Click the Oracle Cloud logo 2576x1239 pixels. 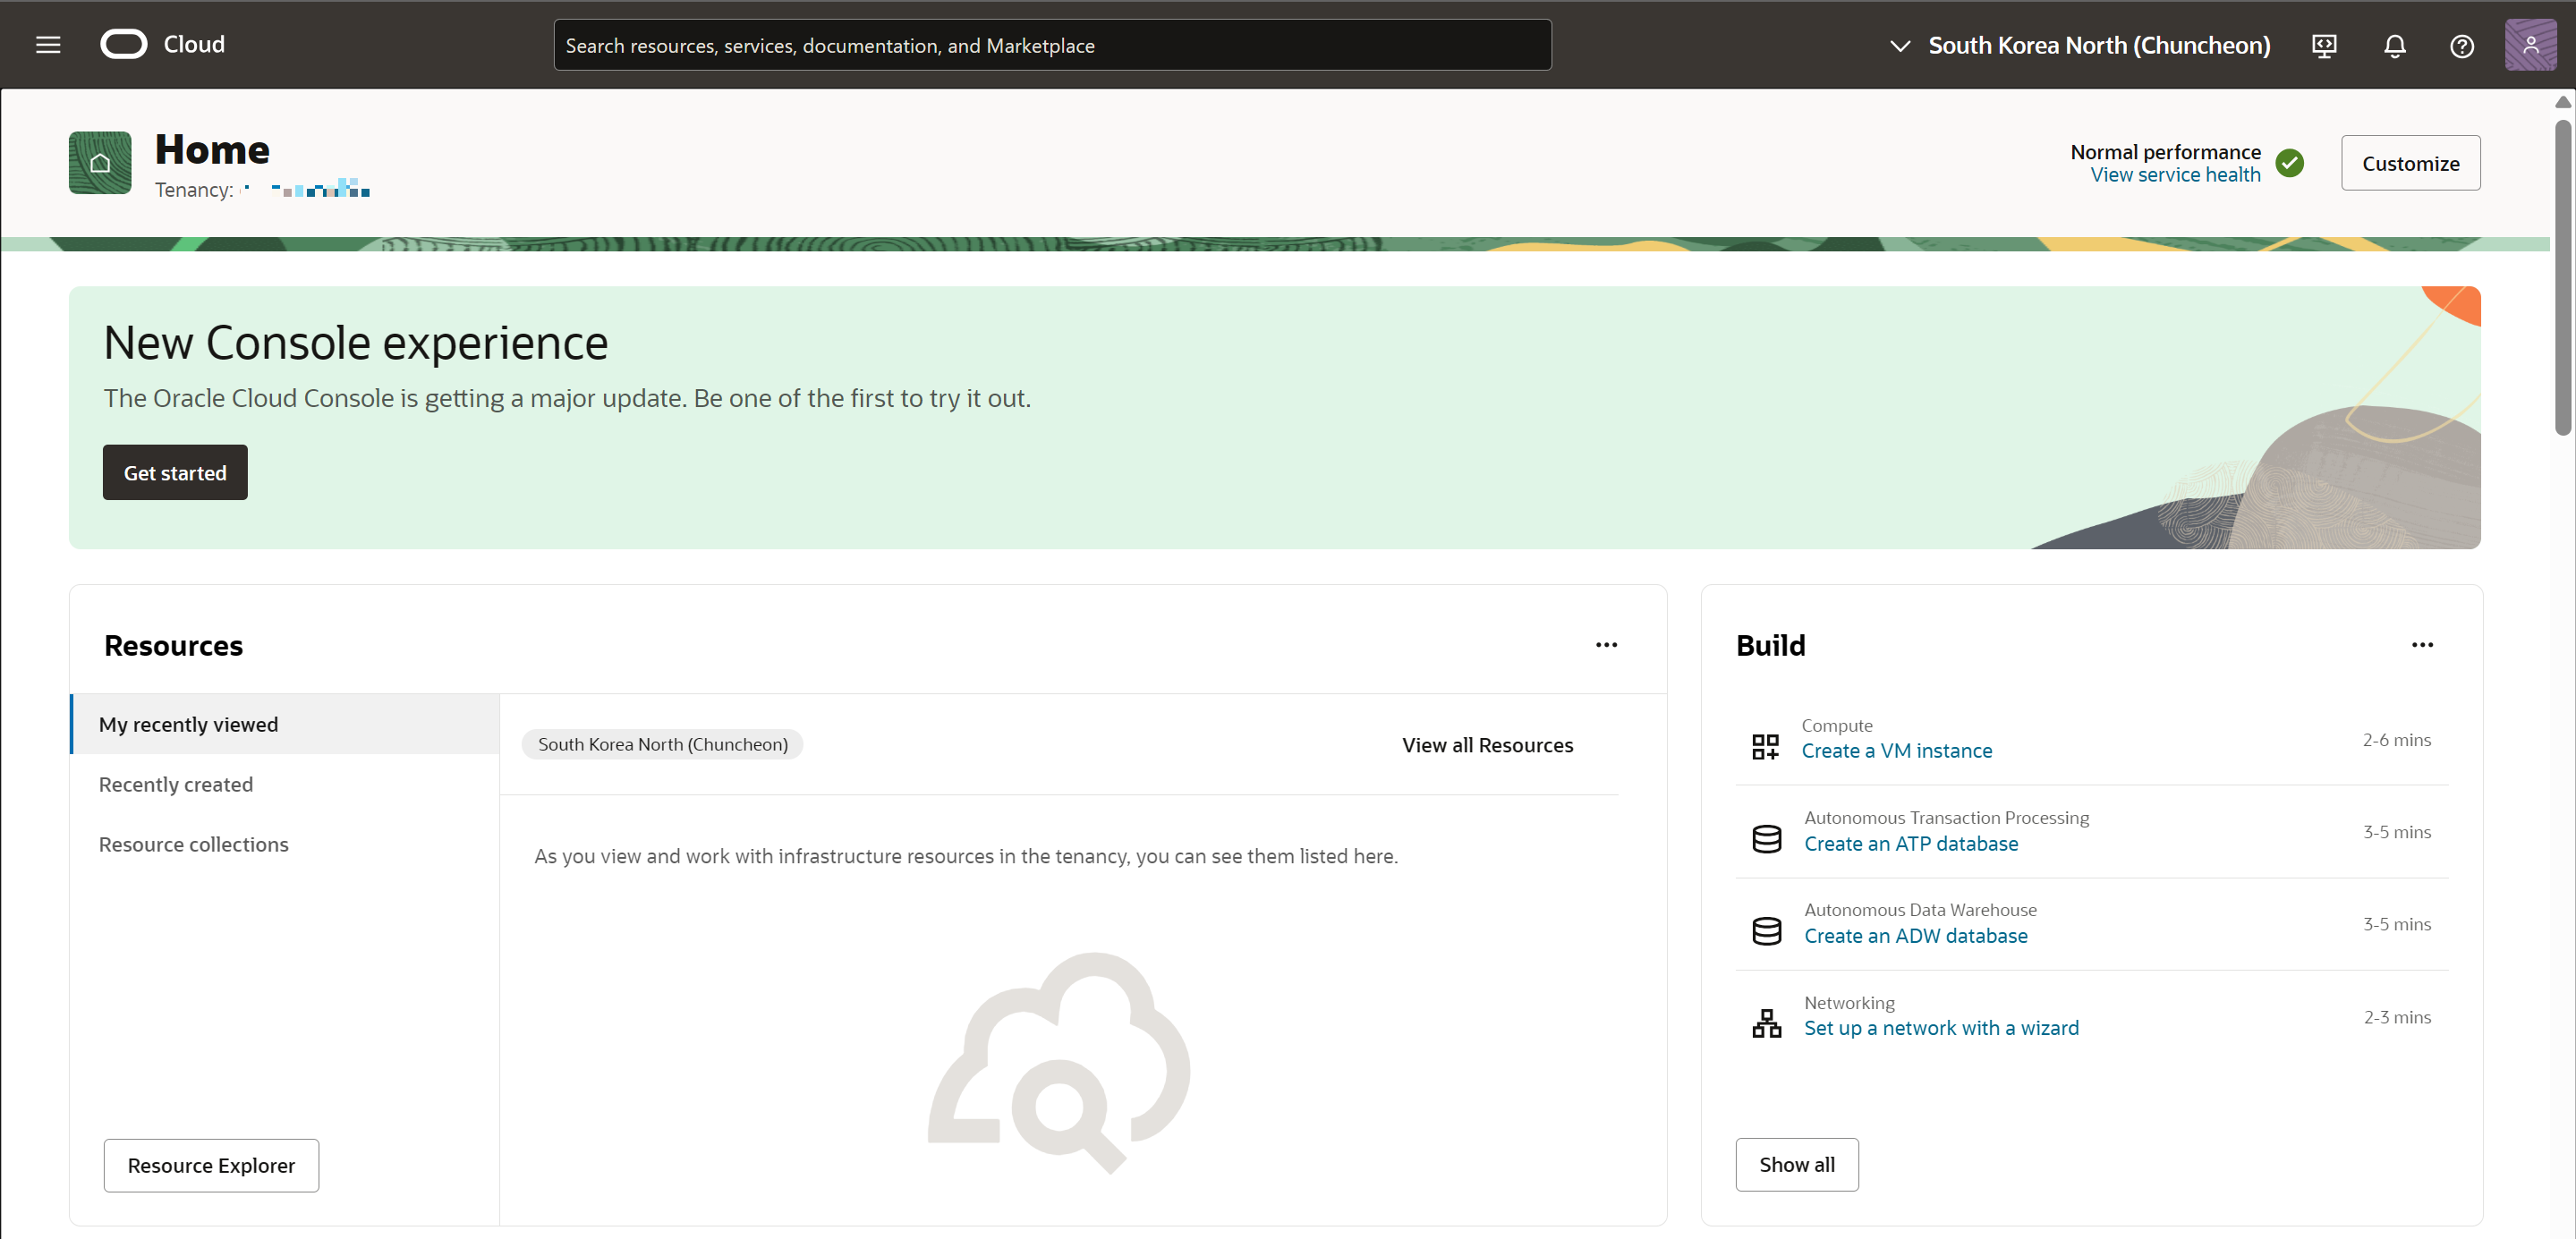[124, 45]
